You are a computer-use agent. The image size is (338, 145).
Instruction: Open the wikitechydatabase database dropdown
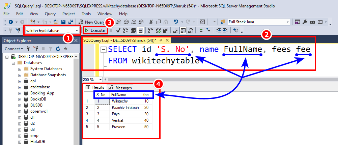click(78, 30)
